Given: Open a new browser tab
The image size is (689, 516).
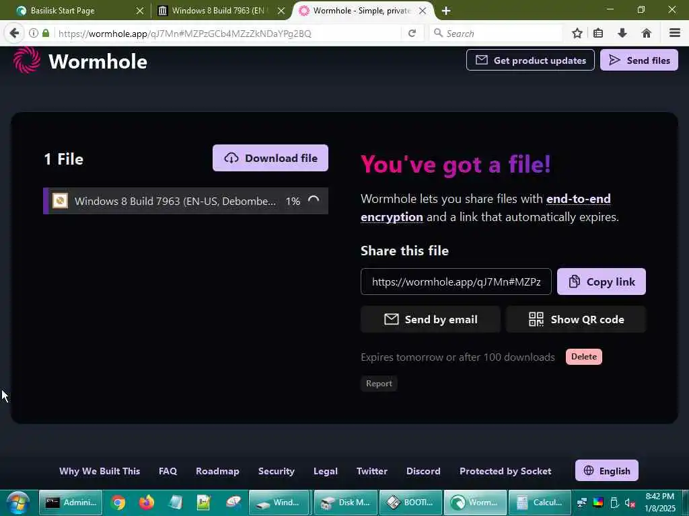Looking at the screenshot, I should [446, 11].
